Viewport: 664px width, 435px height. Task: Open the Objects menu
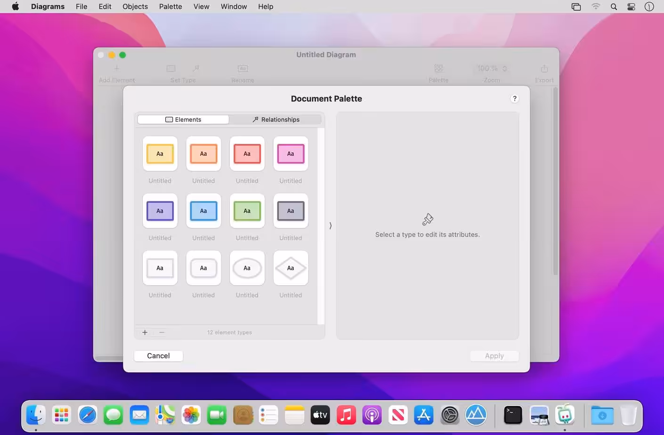[135, 7]
